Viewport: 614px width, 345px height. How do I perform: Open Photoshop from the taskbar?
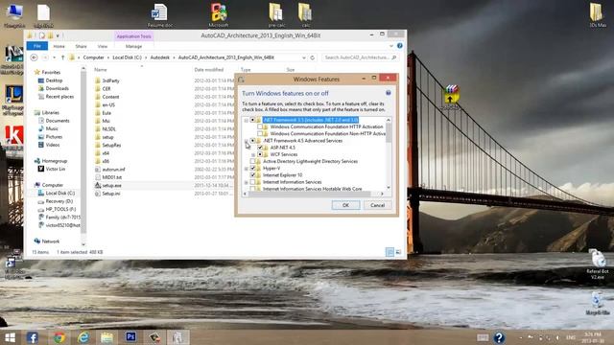[130, 336]
